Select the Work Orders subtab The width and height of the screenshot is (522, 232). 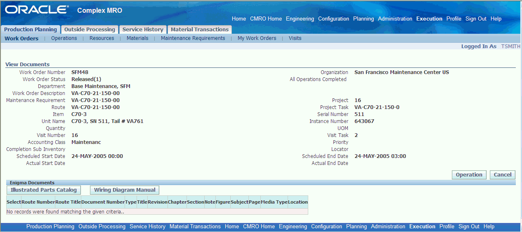tap(21, 38)
